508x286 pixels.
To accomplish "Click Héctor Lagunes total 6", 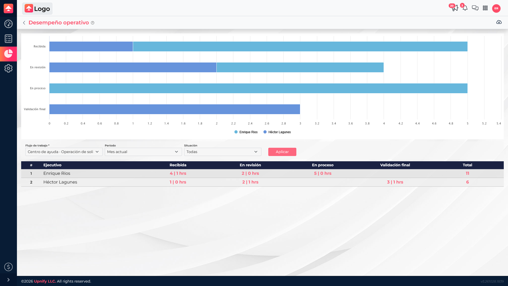I will tap(468, 182).
